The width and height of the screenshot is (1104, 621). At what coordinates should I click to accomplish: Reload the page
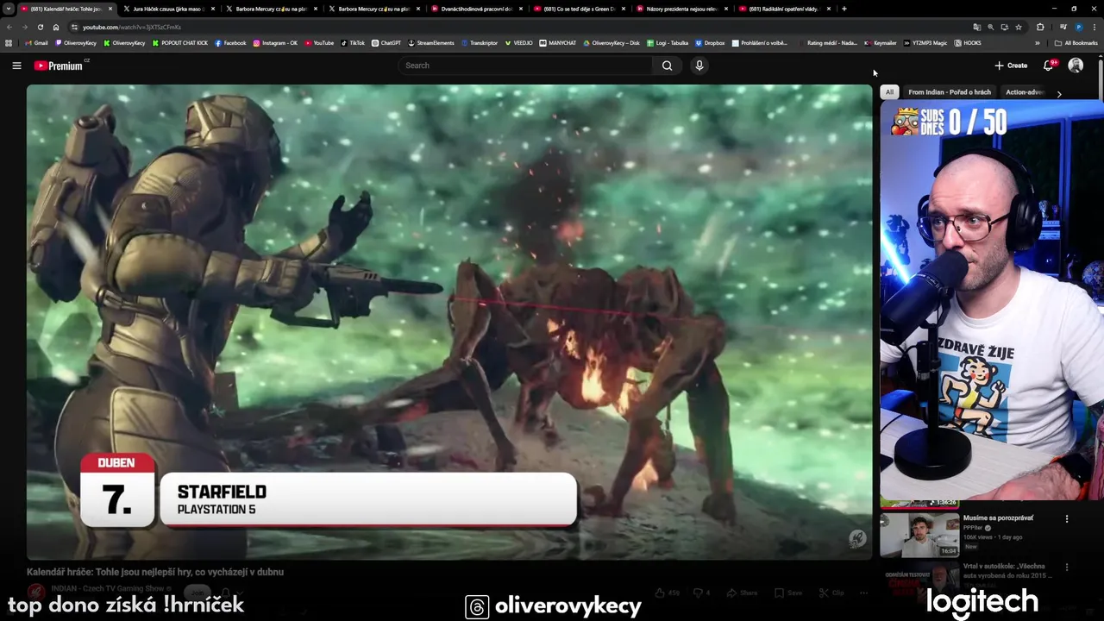point(41,27)
